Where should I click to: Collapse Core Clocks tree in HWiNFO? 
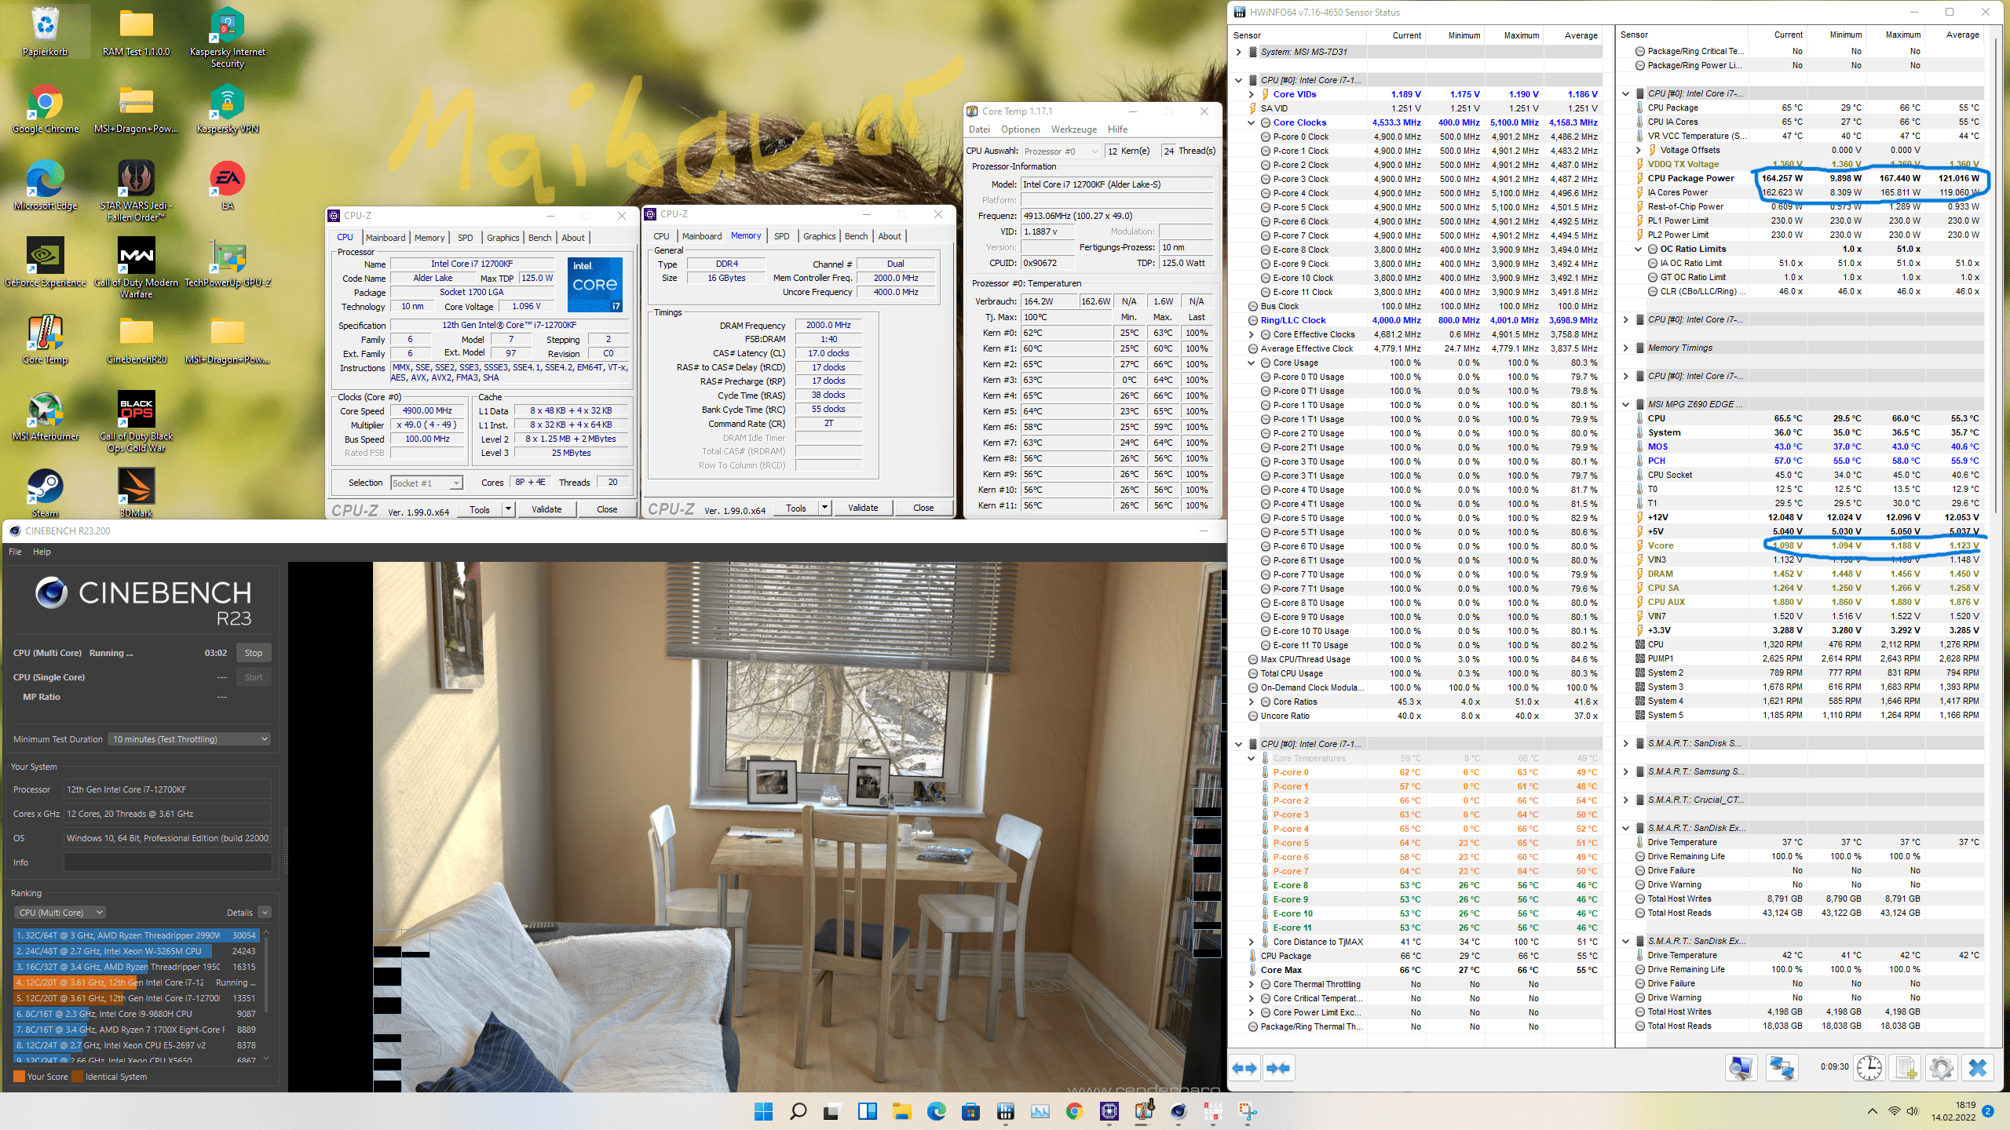pos(1251,122)
